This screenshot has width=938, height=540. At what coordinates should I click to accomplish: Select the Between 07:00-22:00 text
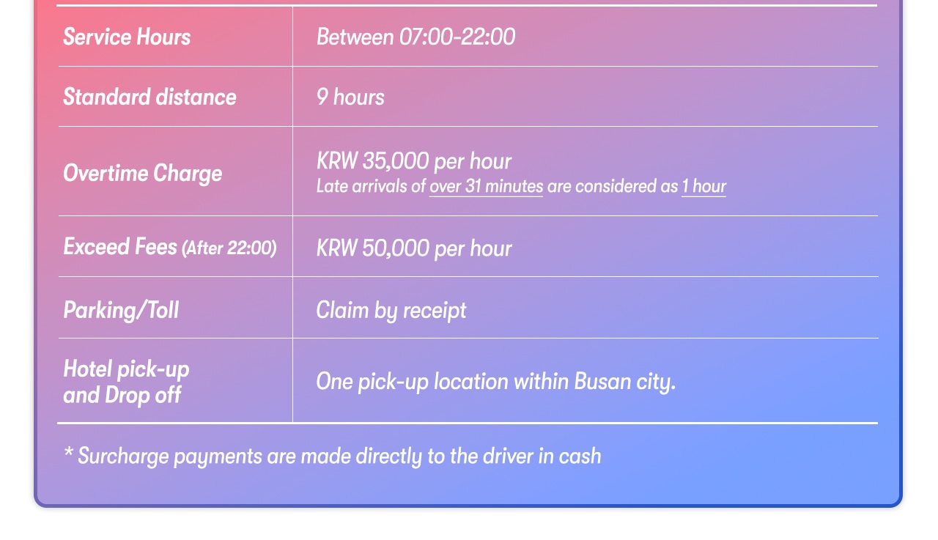pos(416,37)
